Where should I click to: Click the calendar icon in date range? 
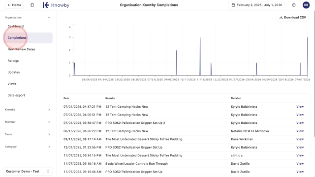[x=233, y=5]
